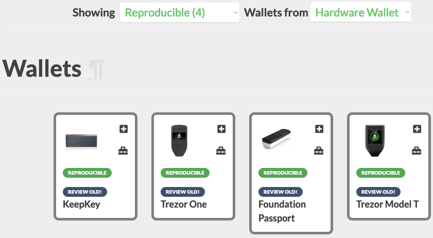Viewport: 433px width, 238px height.
Task: Open the Foundation Passport wallet name link
Action: [x=282, y=211]
